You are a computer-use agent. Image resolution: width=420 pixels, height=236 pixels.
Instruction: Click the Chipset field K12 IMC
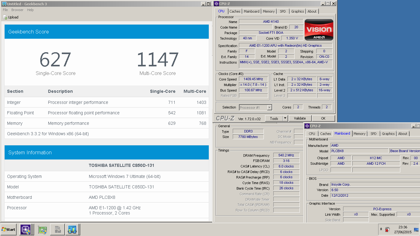click(x=376, y=158)
